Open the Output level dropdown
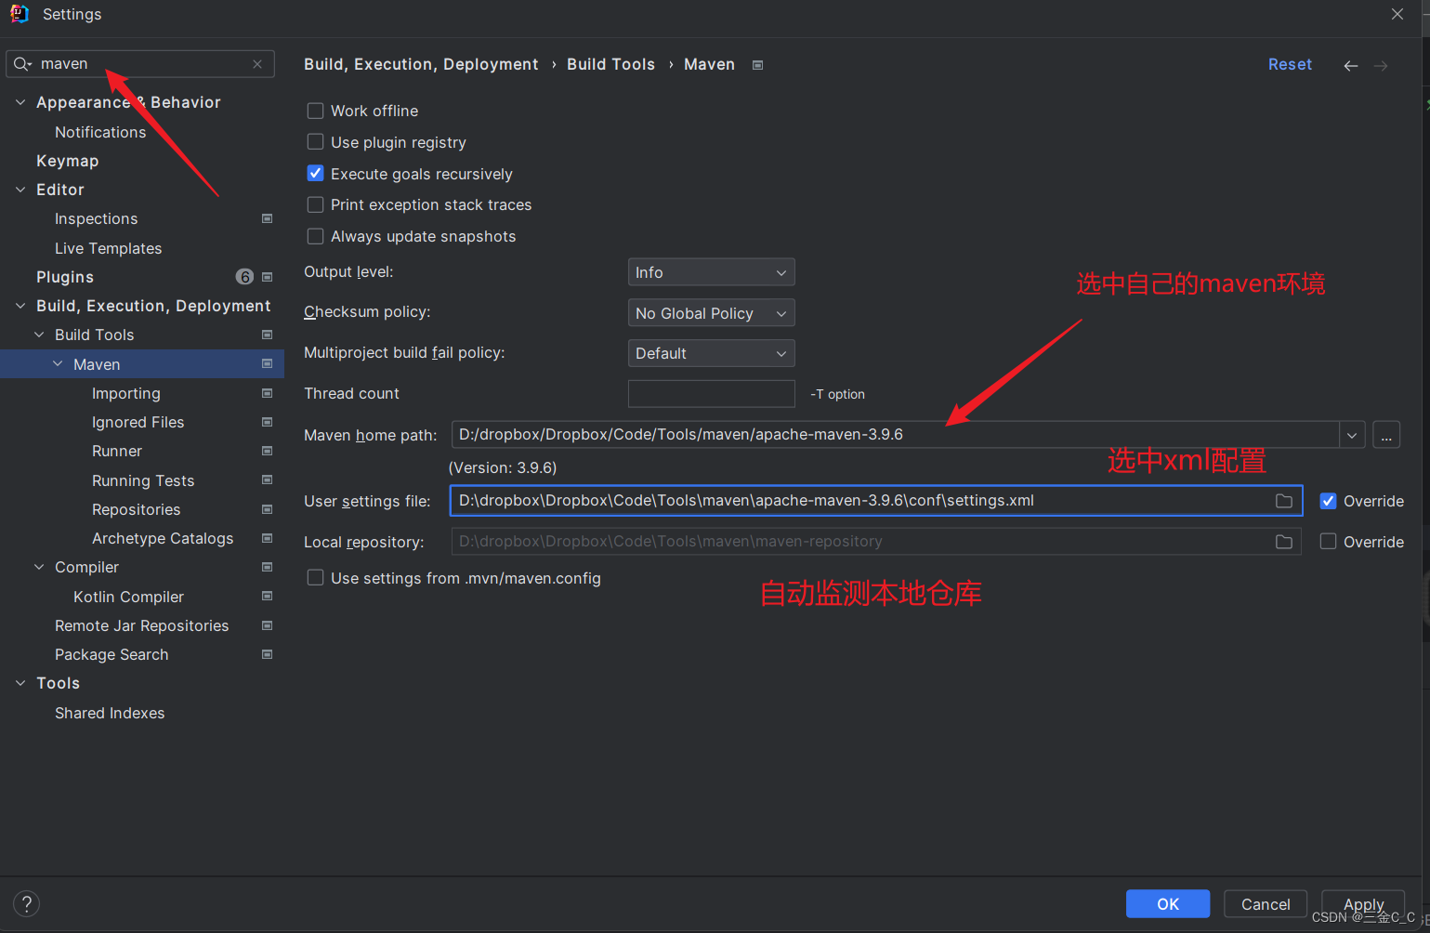1430x933 pixels. (712, 272)
